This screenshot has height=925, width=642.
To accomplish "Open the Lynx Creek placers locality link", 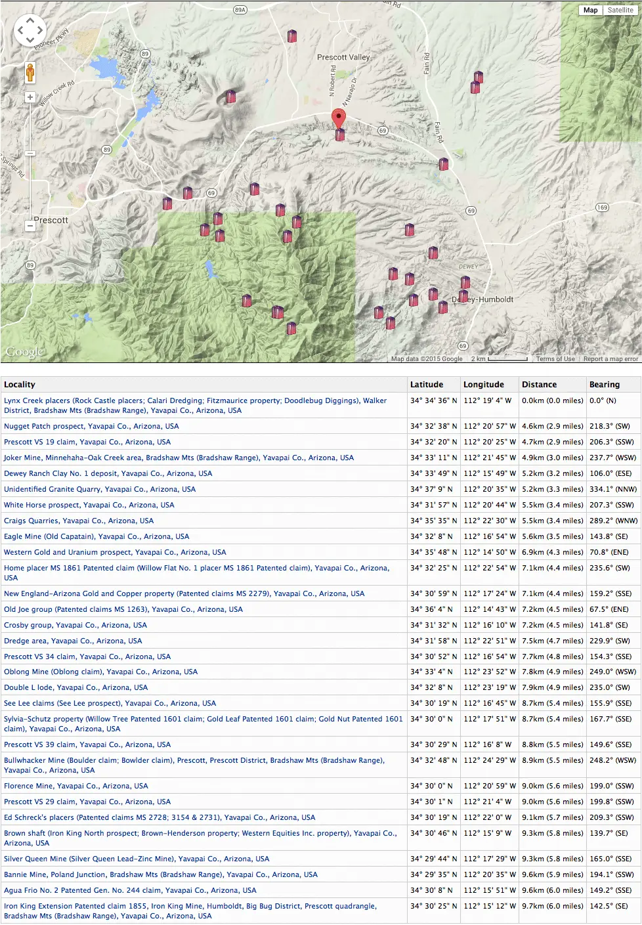I will (x=196, y=406).
